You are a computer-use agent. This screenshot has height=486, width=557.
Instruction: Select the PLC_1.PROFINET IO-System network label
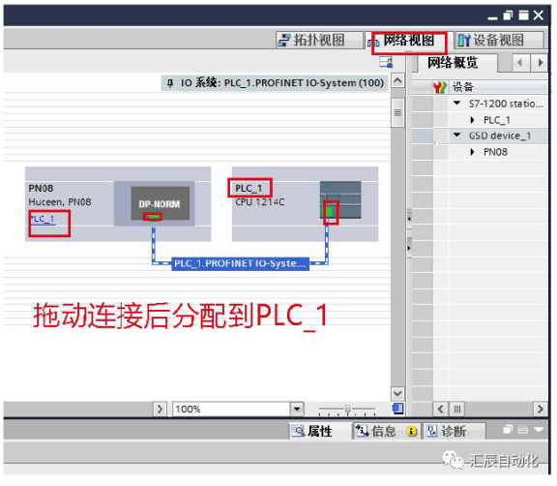click(240, 263)
